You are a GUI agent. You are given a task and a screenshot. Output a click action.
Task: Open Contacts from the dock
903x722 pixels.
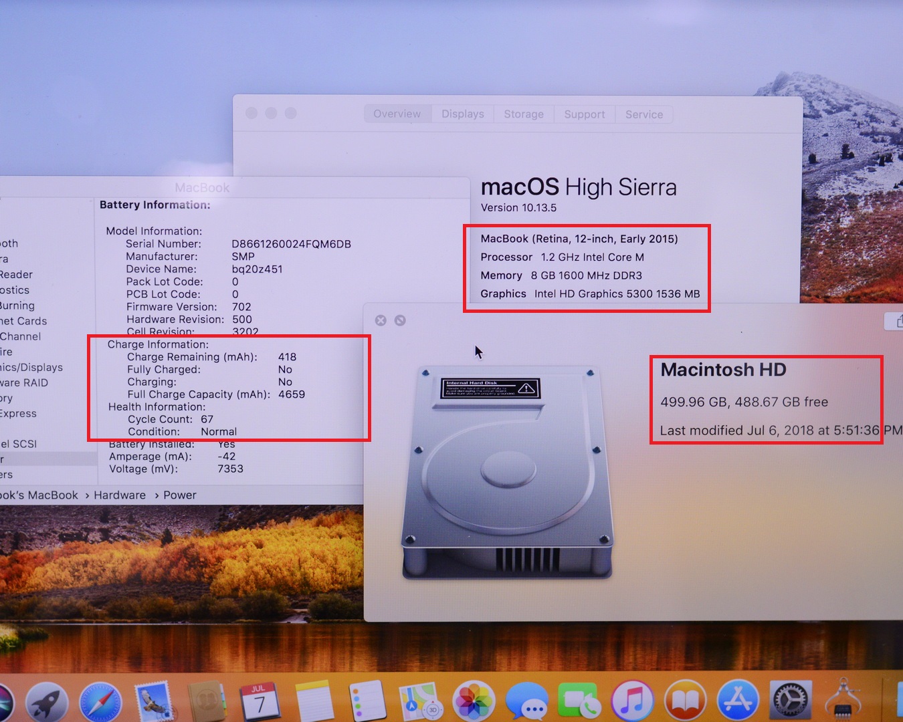(x=207, y=702)
